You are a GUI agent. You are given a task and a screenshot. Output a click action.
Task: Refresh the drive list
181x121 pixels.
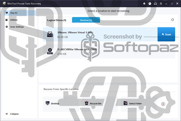(172, 20)
